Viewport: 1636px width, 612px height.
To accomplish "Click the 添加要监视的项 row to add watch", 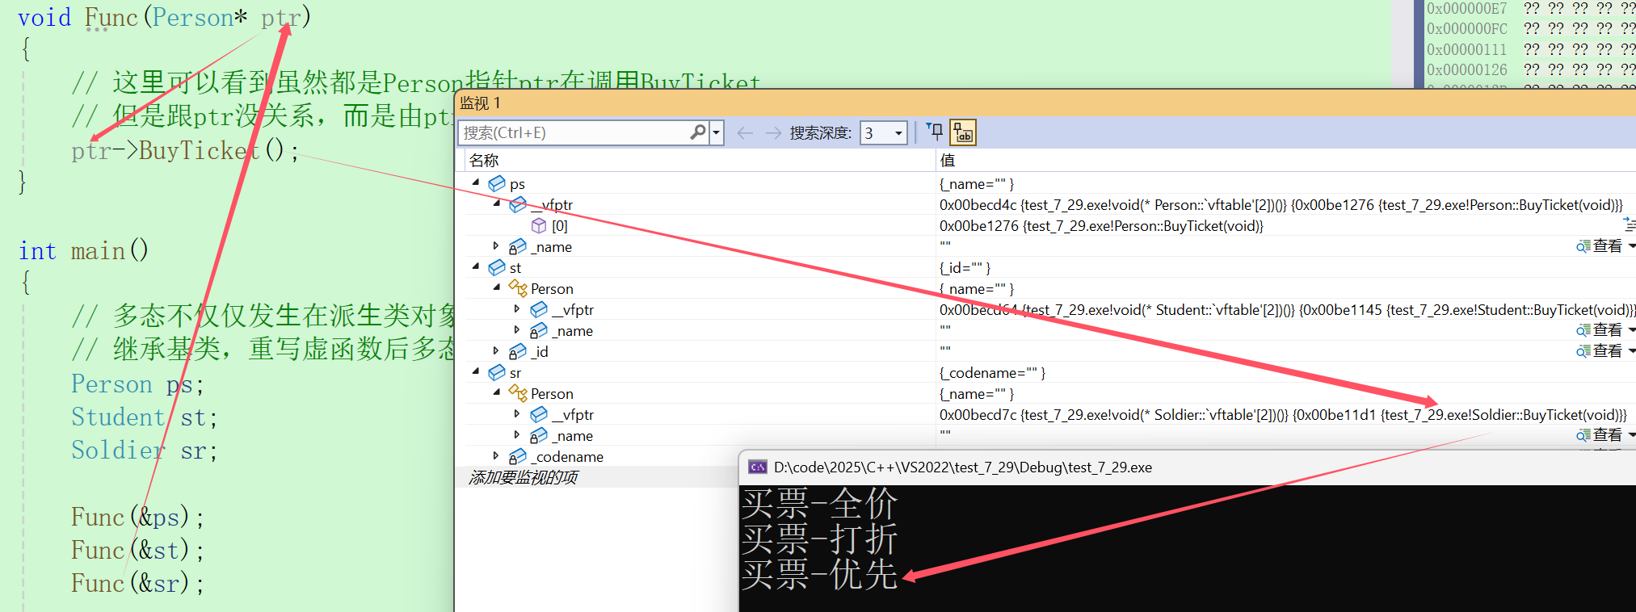I will pos(524,477).
